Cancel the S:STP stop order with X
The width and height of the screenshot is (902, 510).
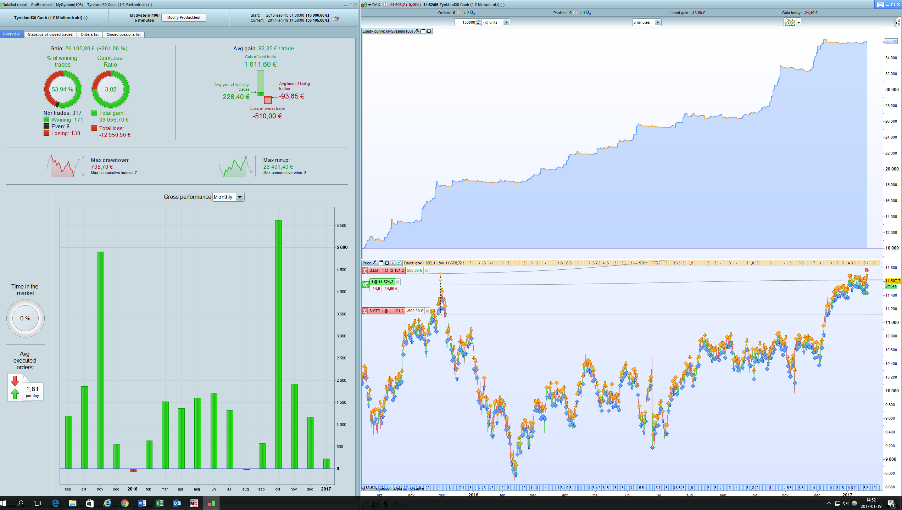pyautogui.click(x=427, y=311)
